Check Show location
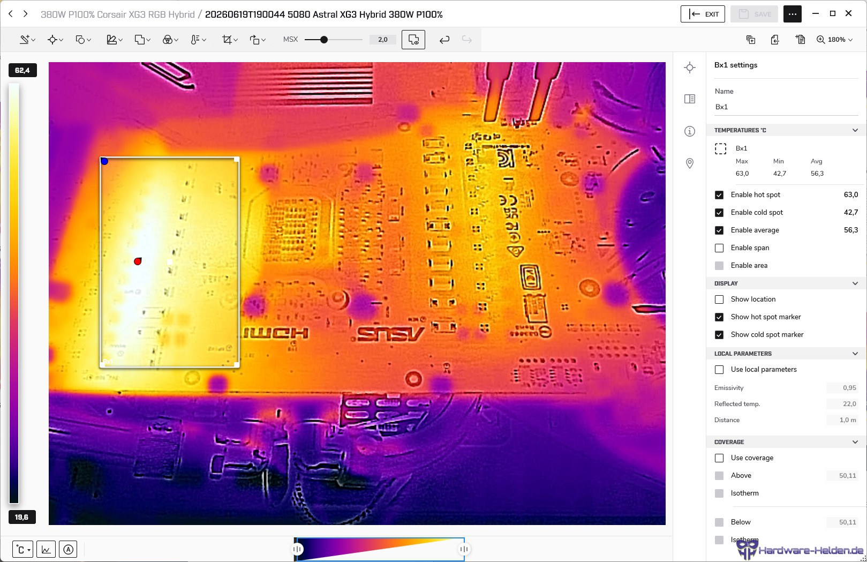Image resolution: width=867 pixels, height=562 pixels. [719, 299]
